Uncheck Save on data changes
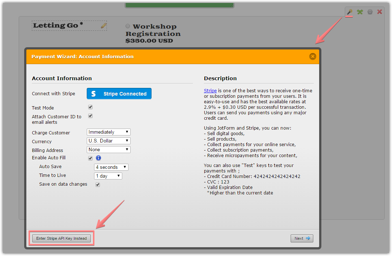The height and width of the screenshot is (256, 392). point(98,185)
